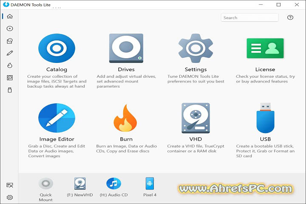Click the Quick Mount disc icon
This screenshot has height=204, width=306.
(45, 184)
